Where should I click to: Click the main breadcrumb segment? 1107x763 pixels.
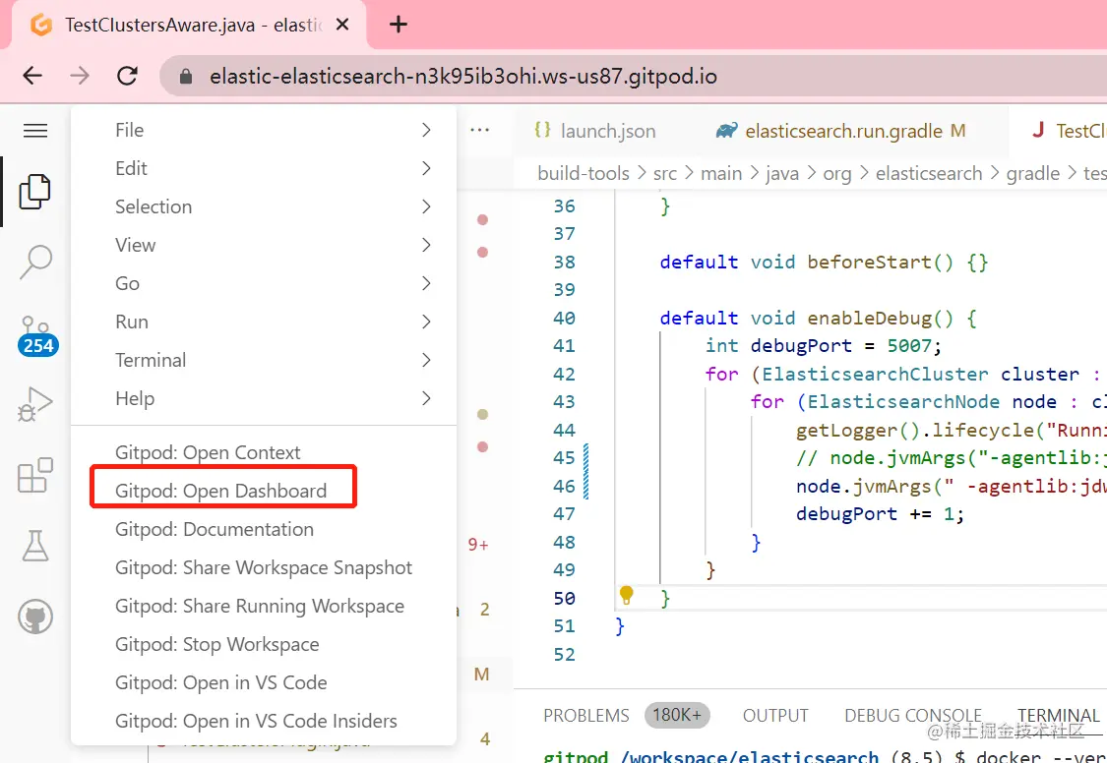tap(721, 173)
